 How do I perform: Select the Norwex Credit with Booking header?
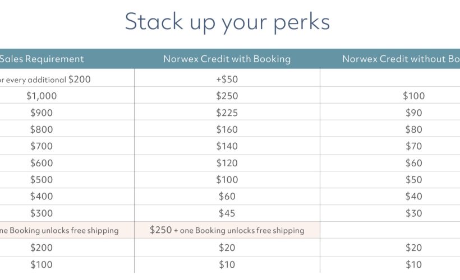(227, 59)
